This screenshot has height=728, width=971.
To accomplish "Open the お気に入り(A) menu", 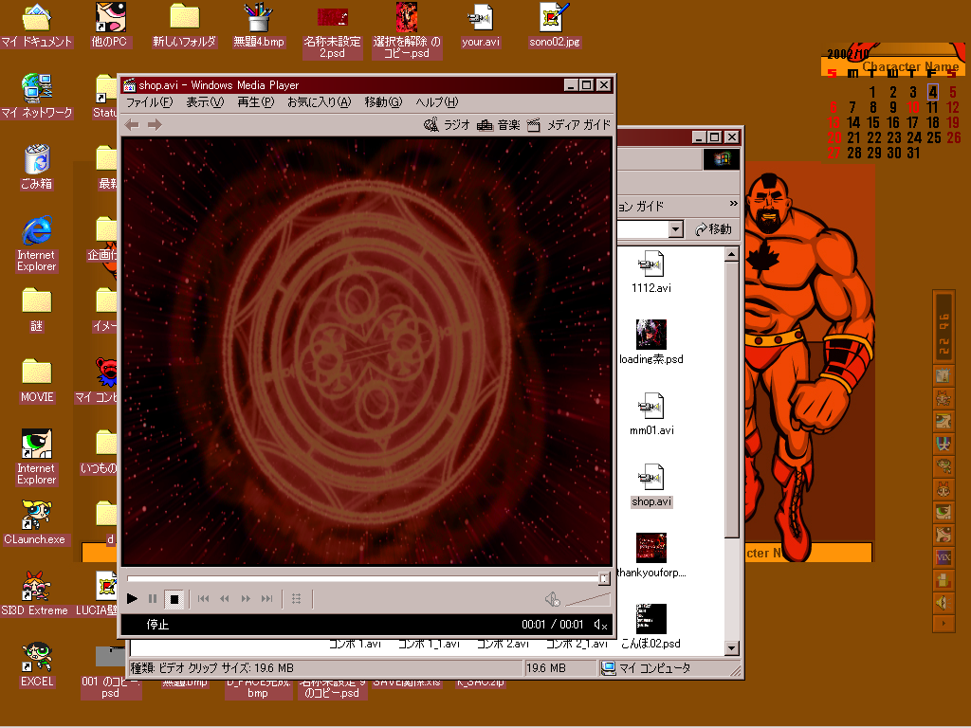I will (x=319, y=102).
